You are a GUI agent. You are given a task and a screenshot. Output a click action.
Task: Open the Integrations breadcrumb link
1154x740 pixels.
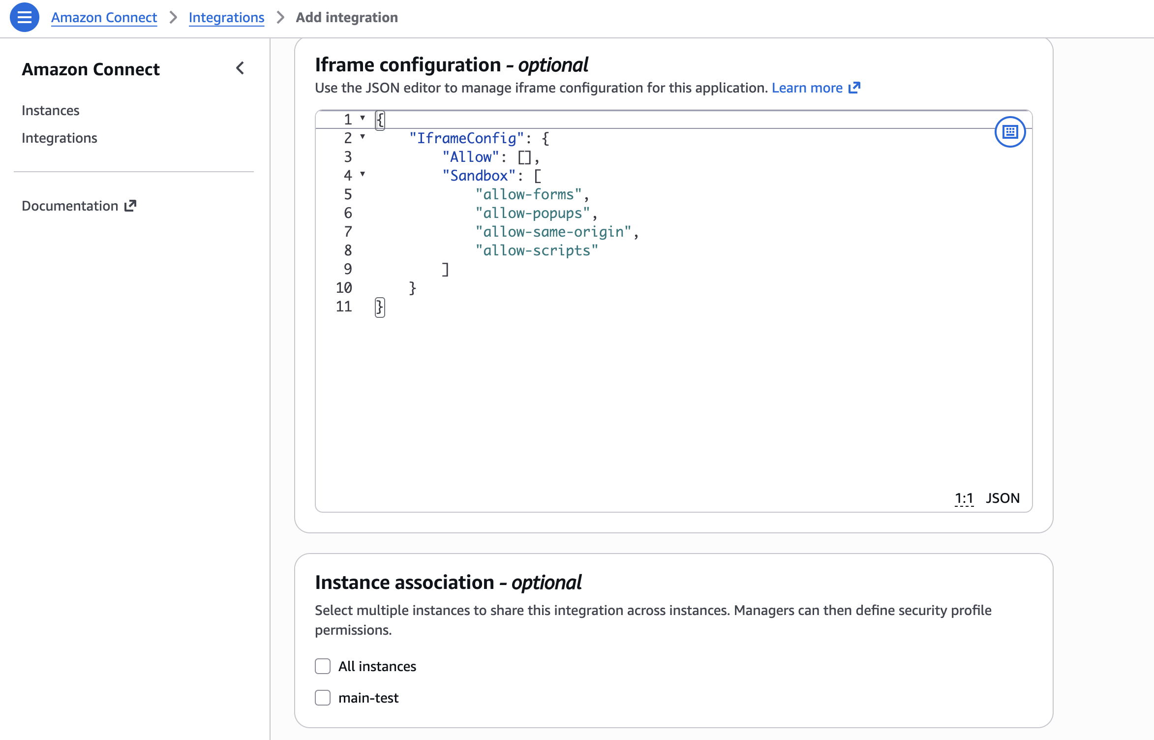pos(227,17)
